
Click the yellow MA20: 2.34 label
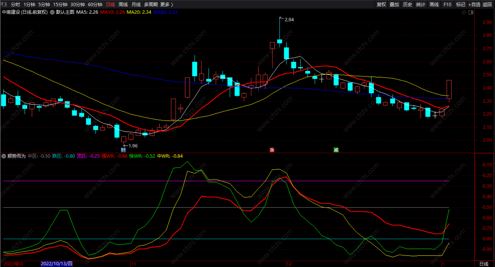click(139, 12)
